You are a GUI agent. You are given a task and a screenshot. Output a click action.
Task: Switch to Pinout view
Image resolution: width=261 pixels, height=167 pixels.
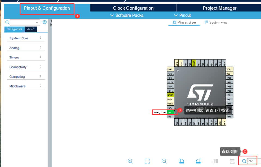(x=184, y=22)
